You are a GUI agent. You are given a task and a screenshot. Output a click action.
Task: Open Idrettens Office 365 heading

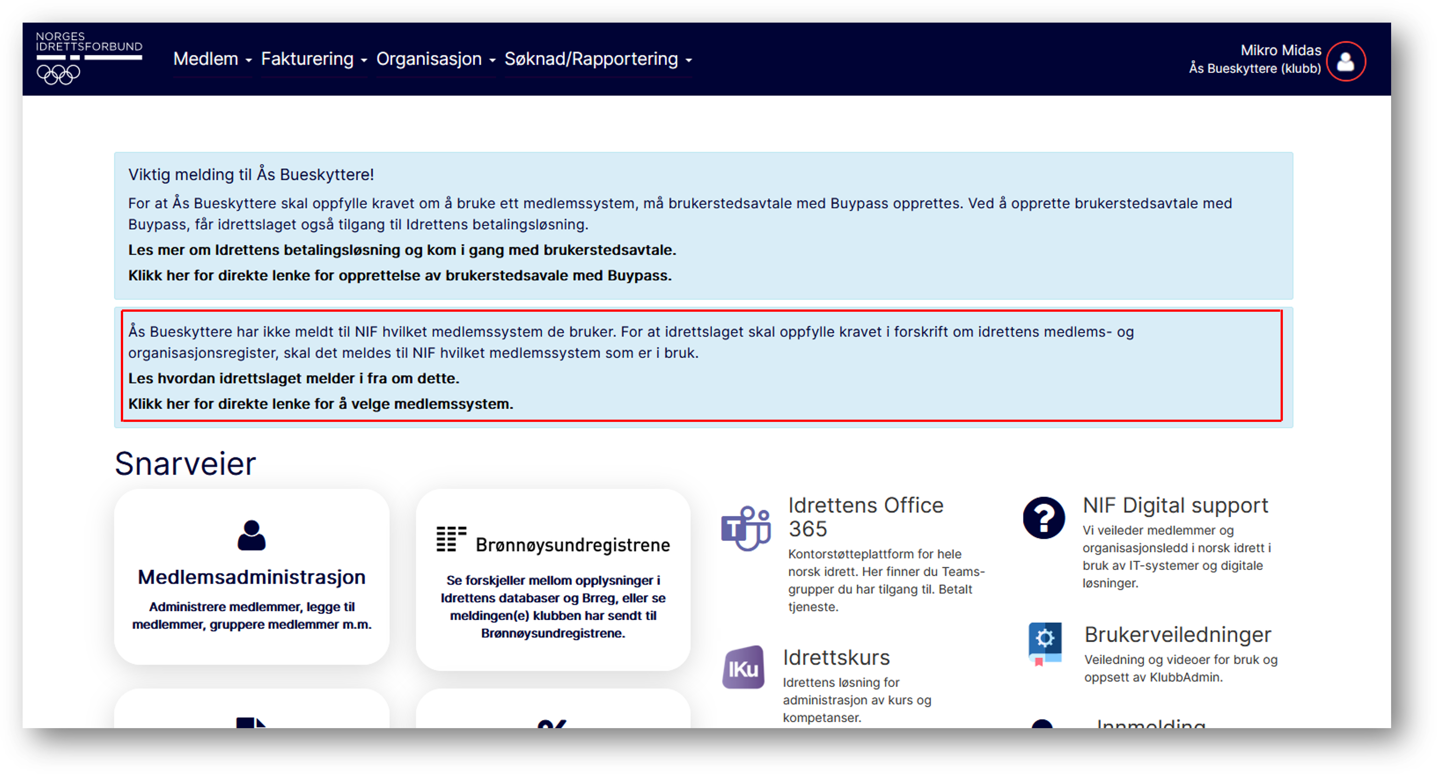(x=865, y=517)
